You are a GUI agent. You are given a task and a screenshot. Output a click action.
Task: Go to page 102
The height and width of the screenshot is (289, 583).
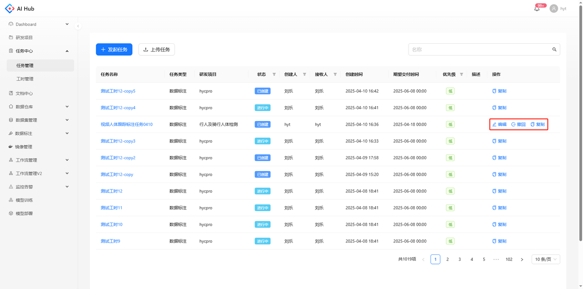pos(509,259)
